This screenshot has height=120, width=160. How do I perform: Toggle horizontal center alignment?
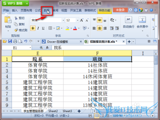[x=100, y=28]
